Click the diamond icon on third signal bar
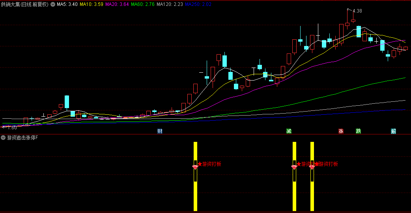This screenshot has height=213, width=411. tap(312, 167)
